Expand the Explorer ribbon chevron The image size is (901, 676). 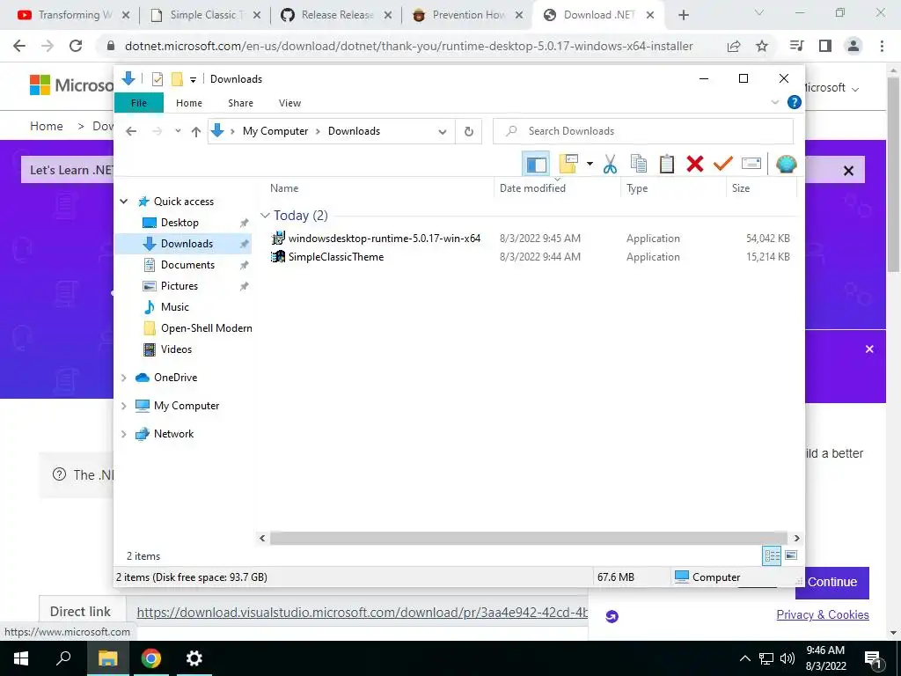click(774, 102)
